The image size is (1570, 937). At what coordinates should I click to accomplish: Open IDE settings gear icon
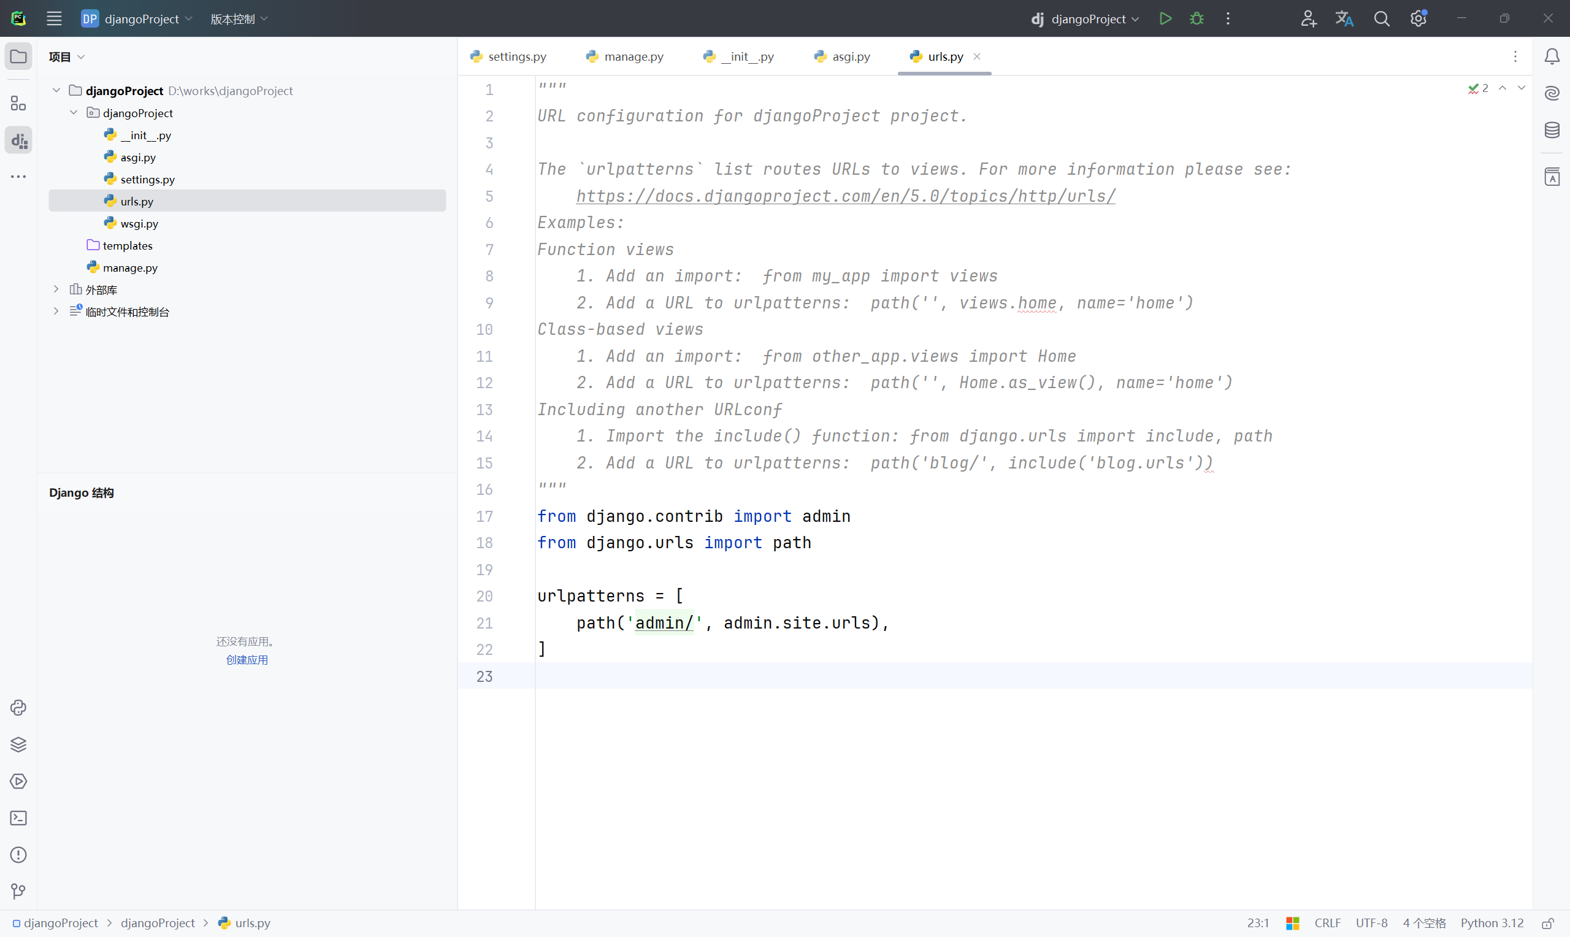1419,19
